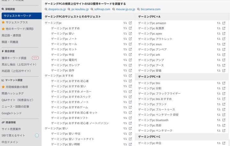Open 共起語（上位20サイト） sidebar item
The image size is (230, 146).
(16, 71)
